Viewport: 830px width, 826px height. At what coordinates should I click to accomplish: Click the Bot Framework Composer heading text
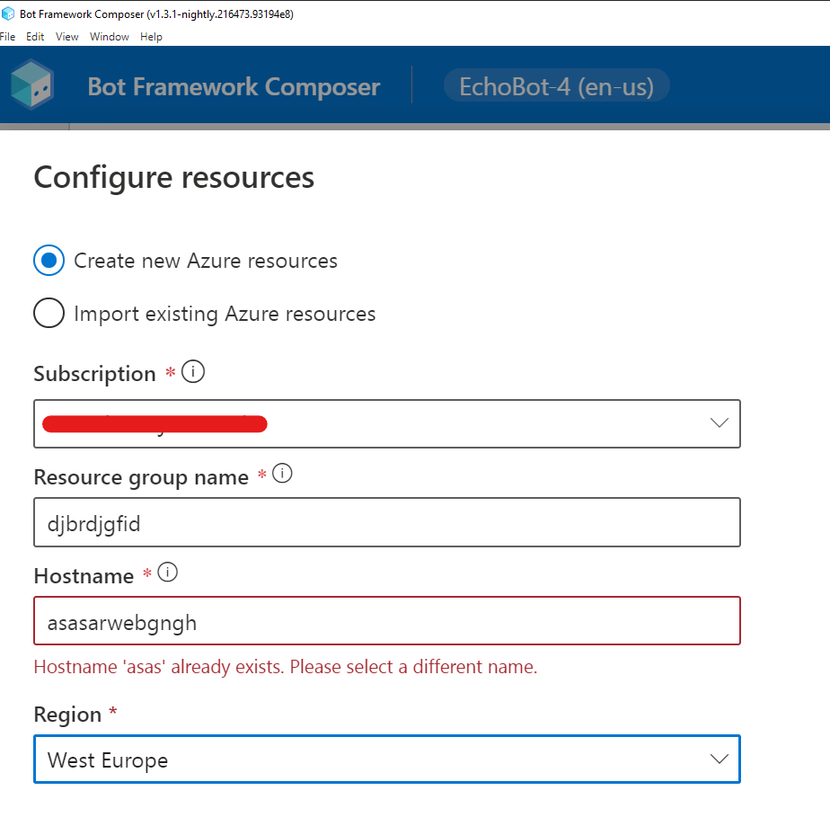click(233, 86)
